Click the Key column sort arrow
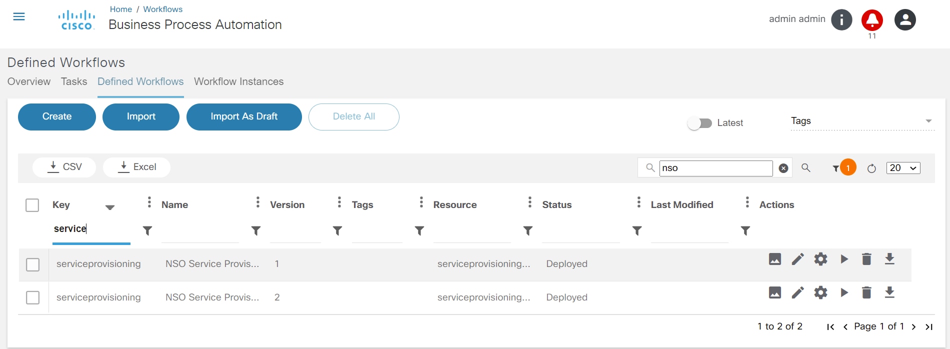 (x=110, y=207)
